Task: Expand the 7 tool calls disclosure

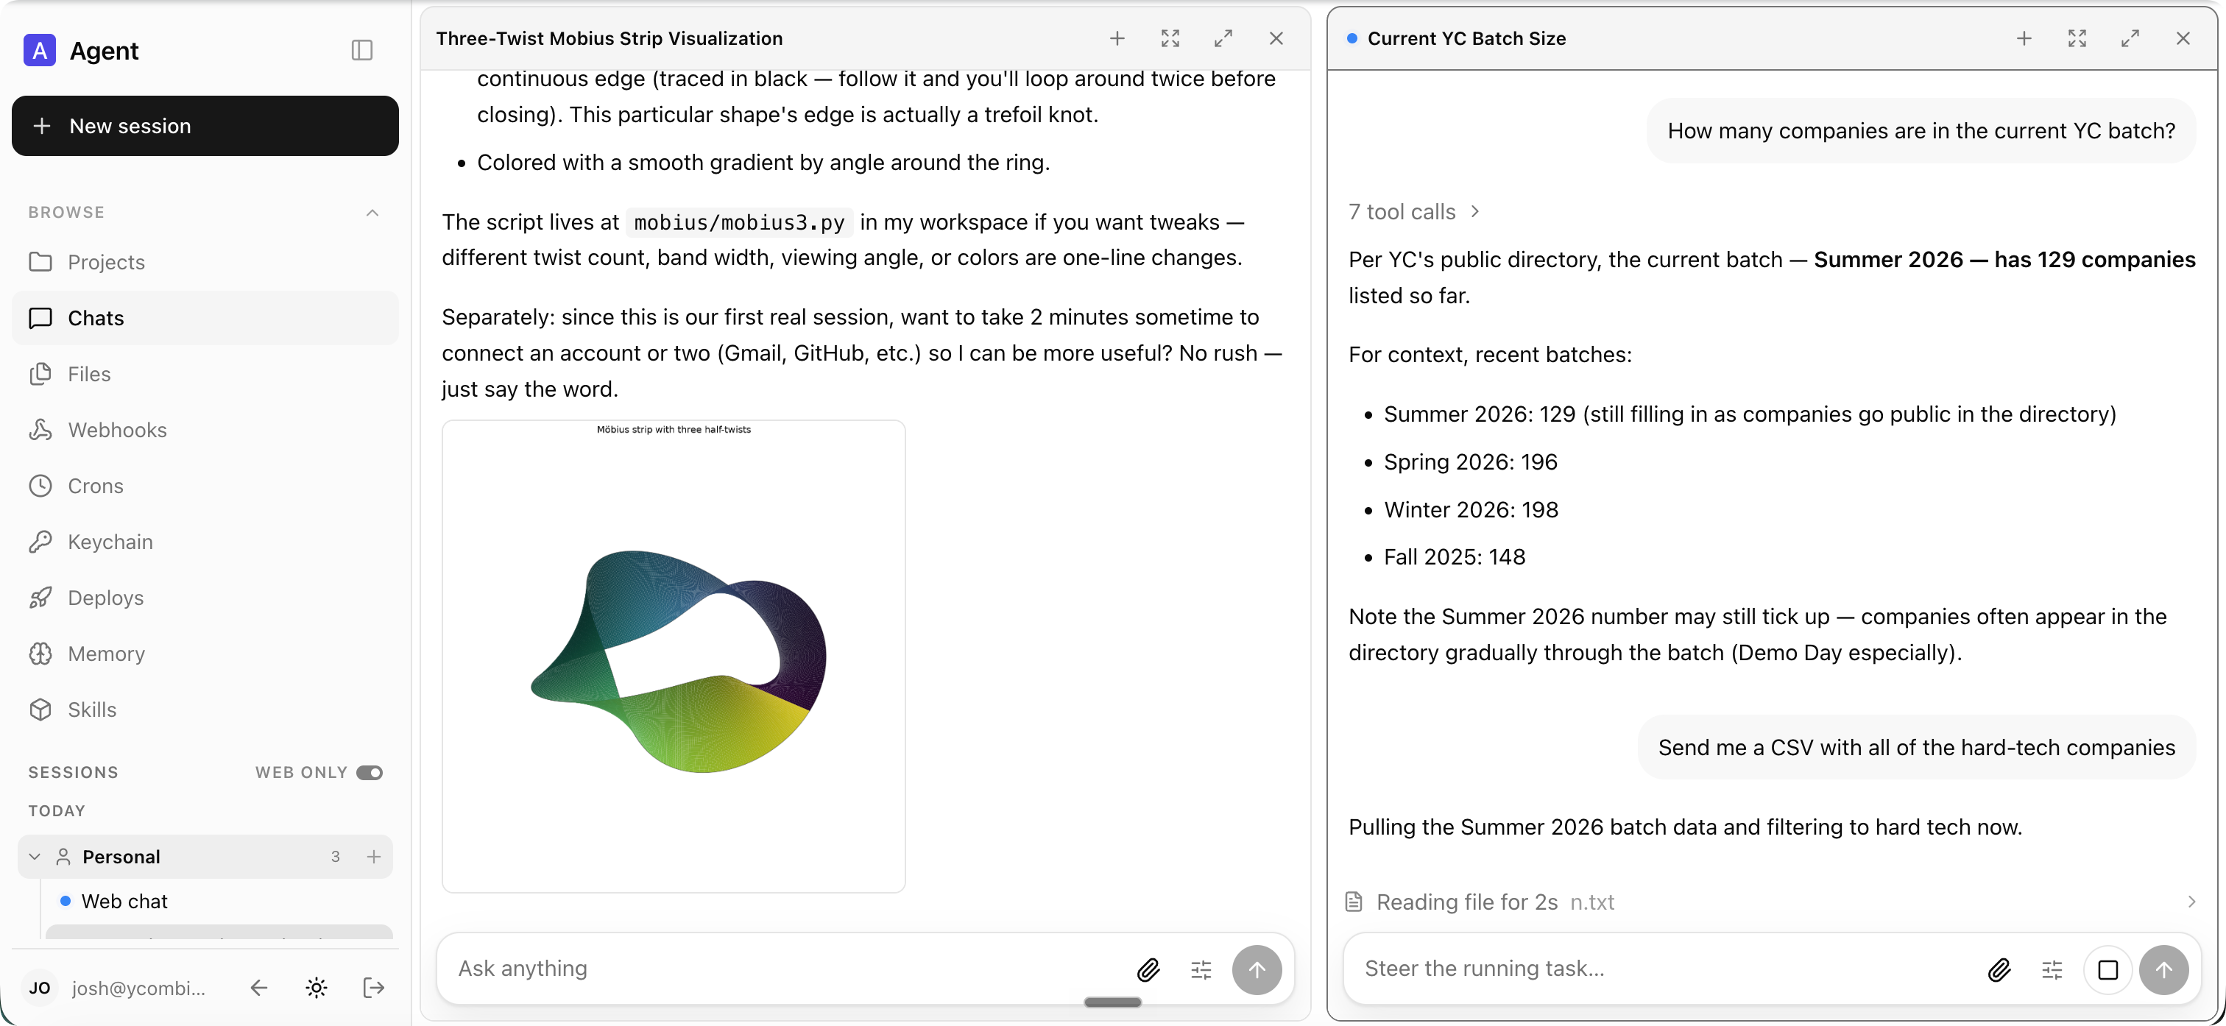Action: 1414,212
